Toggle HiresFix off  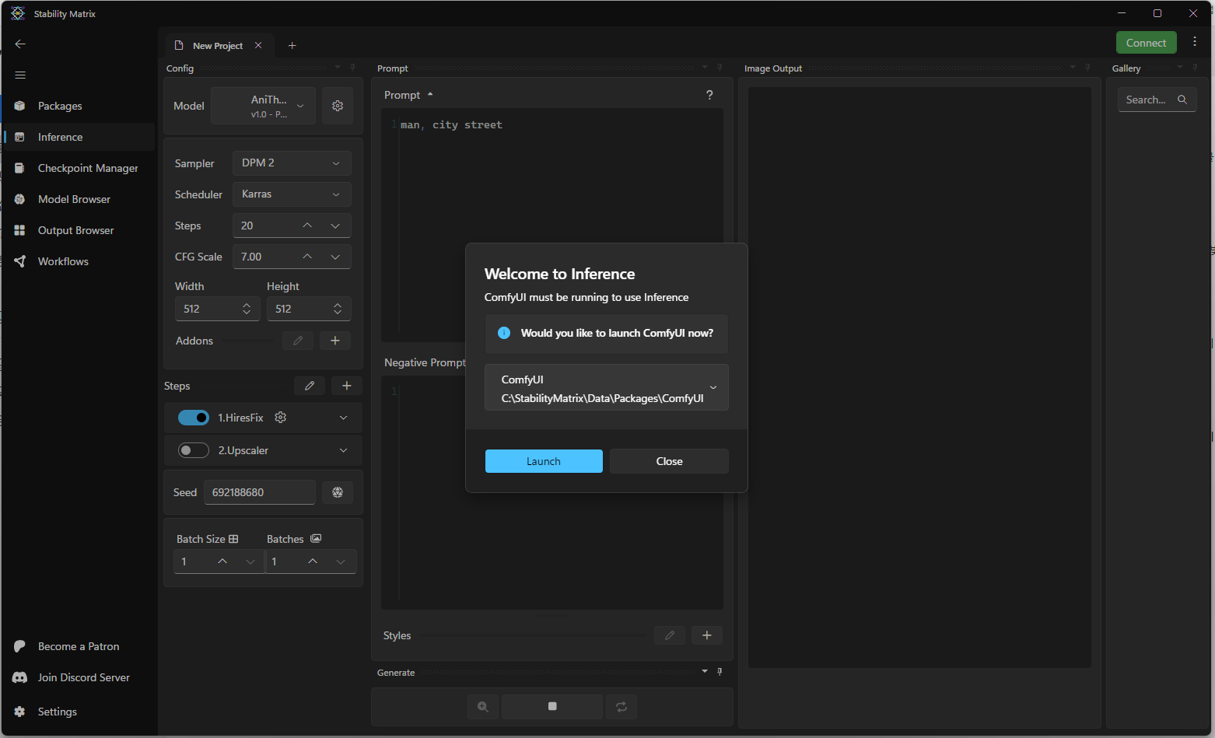pyautogui.click(x=194, y=418)
